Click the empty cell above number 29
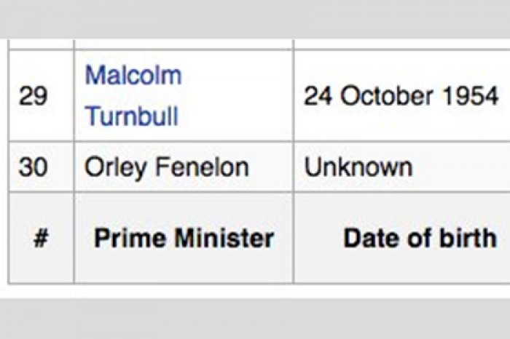 [x=42, y=44]
